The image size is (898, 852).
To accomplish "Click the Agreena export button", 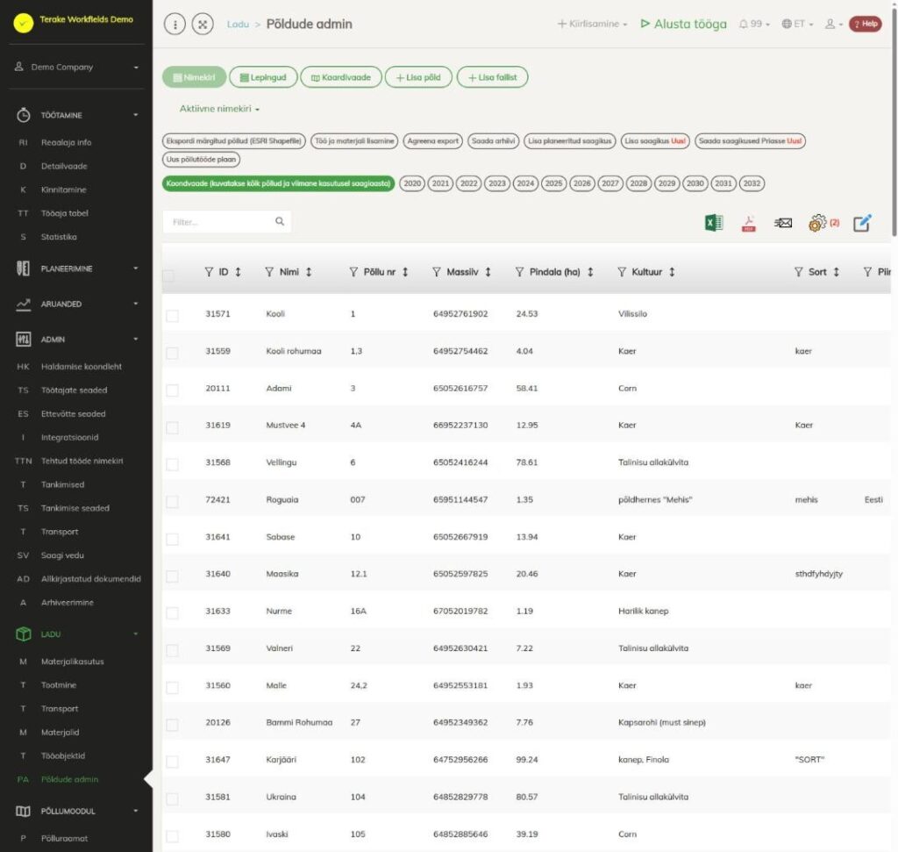I will pyautogui.click(x=433, y=141).
